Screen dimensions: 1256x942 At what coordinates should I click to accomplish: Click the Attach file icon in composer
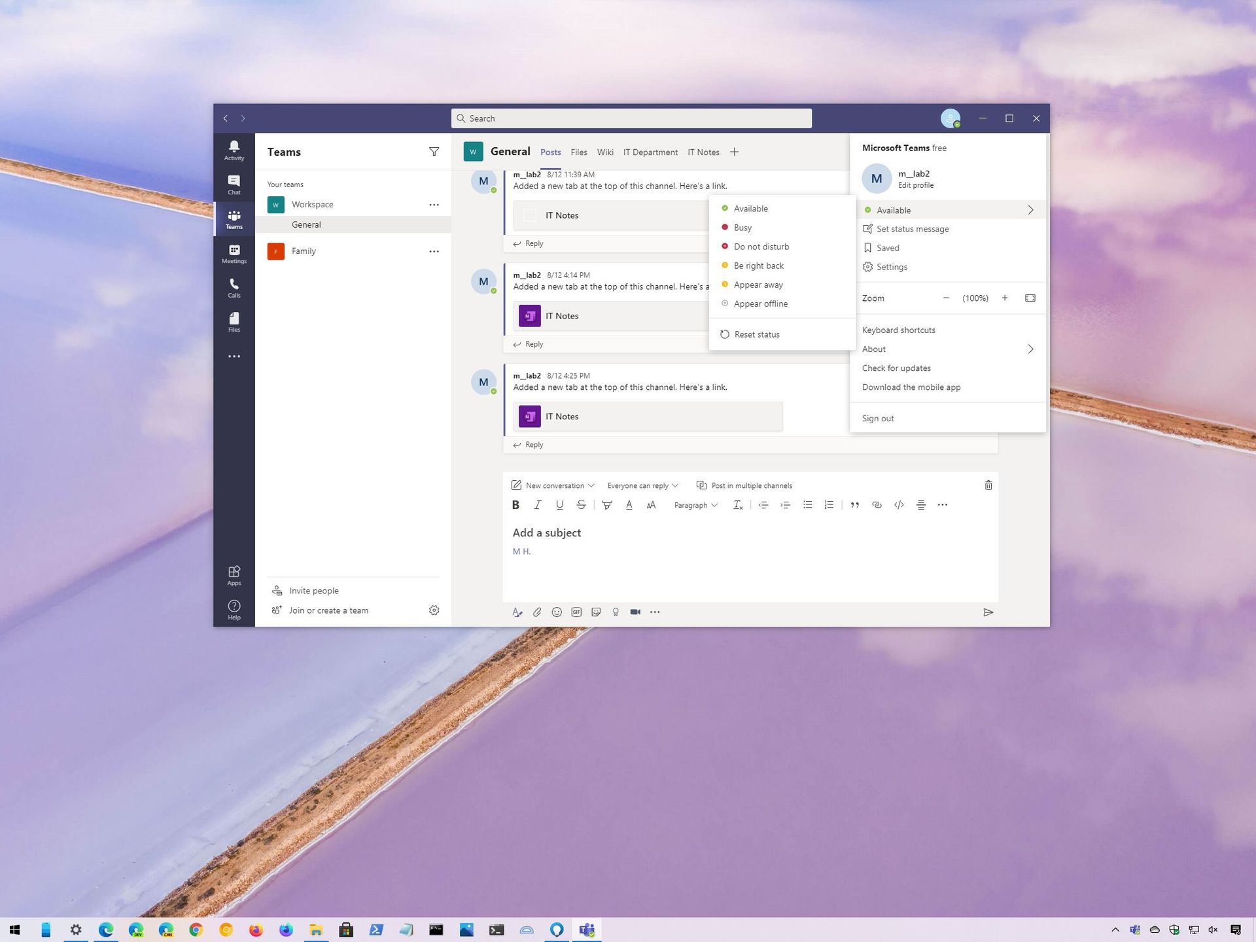point(537,612)
